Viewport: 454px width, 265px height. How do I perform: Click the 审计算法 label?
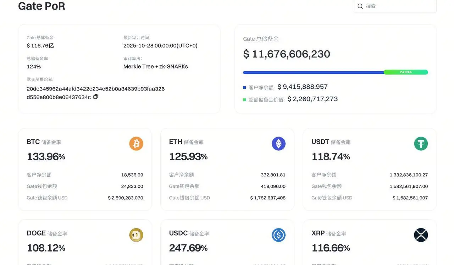[x=133, y=59]
